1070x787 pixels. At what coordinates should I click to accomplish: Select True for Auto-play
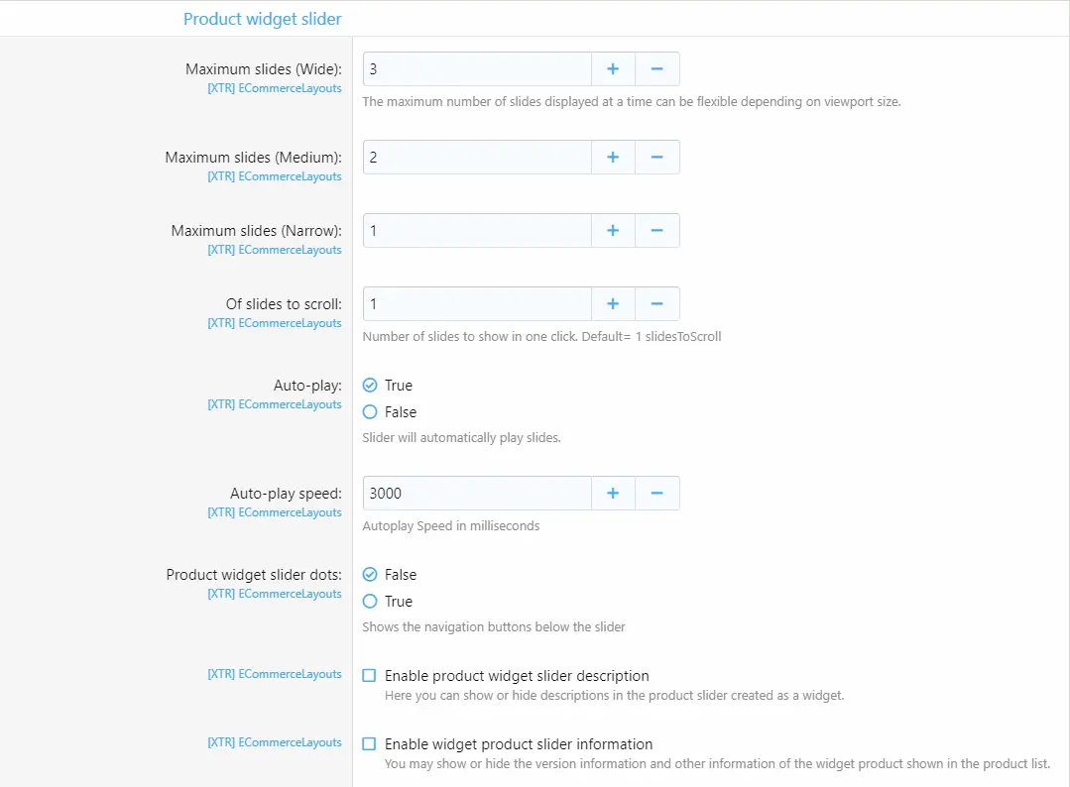[370, 386]
